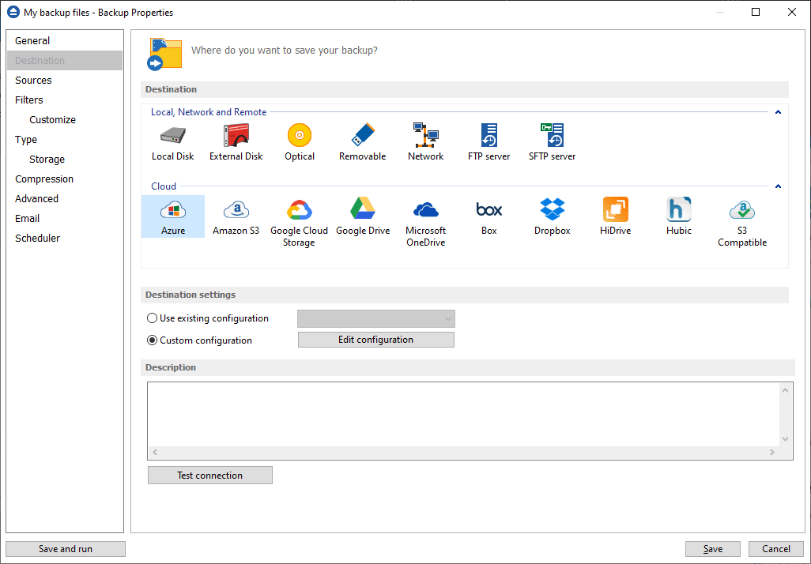Open Filters settings page
Screen dimensions: 811x564
[x=65, y=100]
